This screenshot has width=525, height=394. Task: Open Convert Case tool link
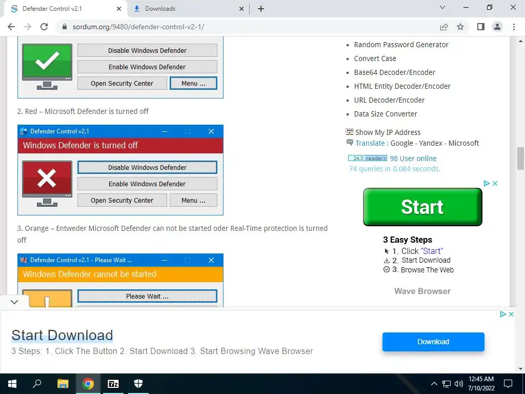375,58
